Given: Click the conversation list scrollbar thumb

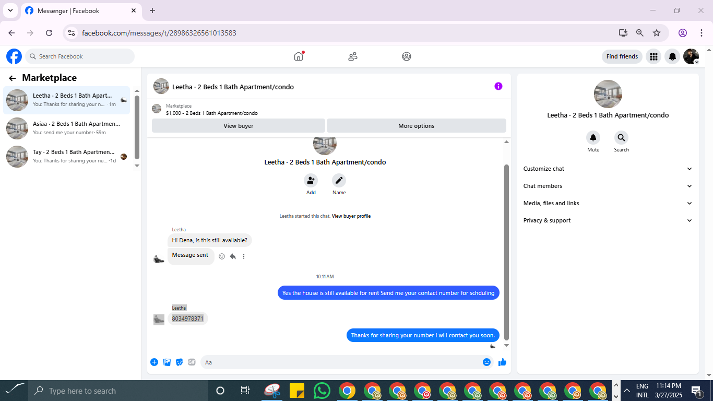Looking at the screenshot, I should tap(137, 127).
